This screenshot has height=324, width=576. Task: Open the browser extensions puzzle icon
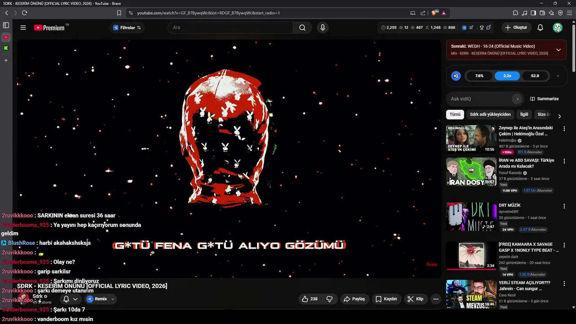(x=515, y=13)
